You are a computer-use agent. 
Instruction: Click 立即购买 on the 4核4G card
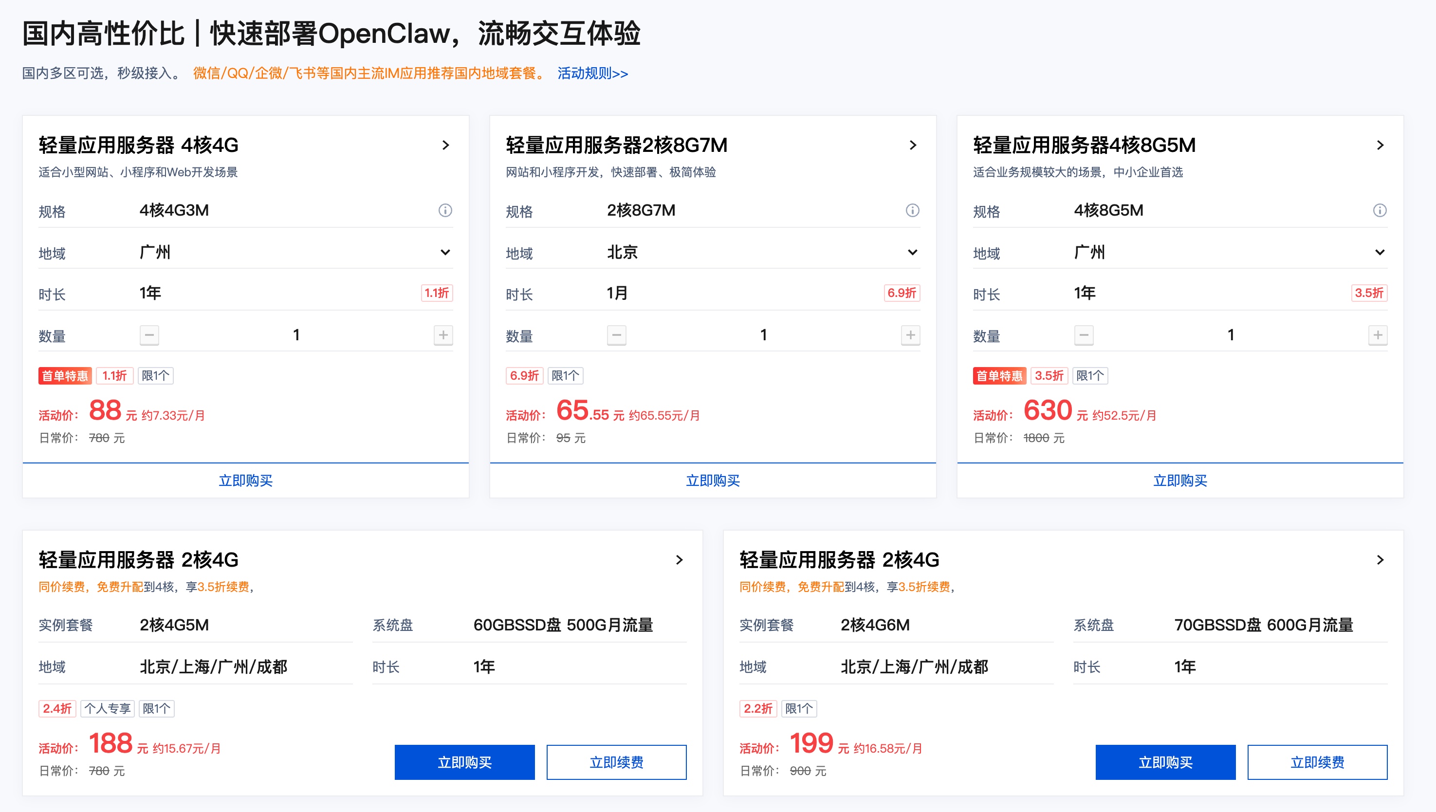(245, 481)
